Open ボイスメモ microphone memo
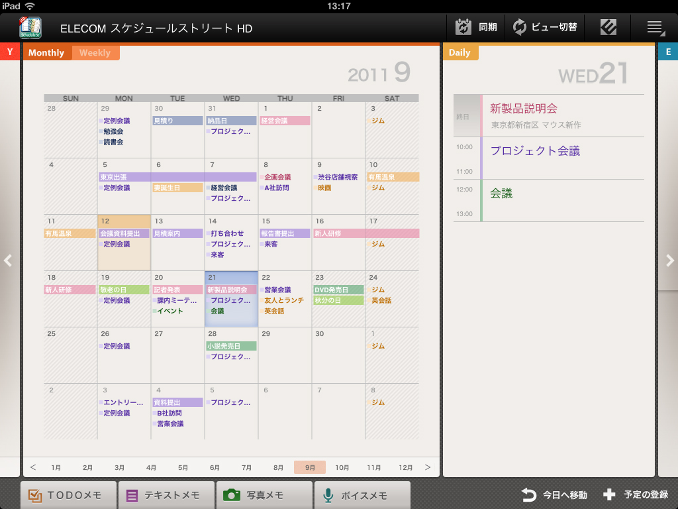Image resolution: width=678 pixels, height=509 pixels. click(x=362, y=495)
